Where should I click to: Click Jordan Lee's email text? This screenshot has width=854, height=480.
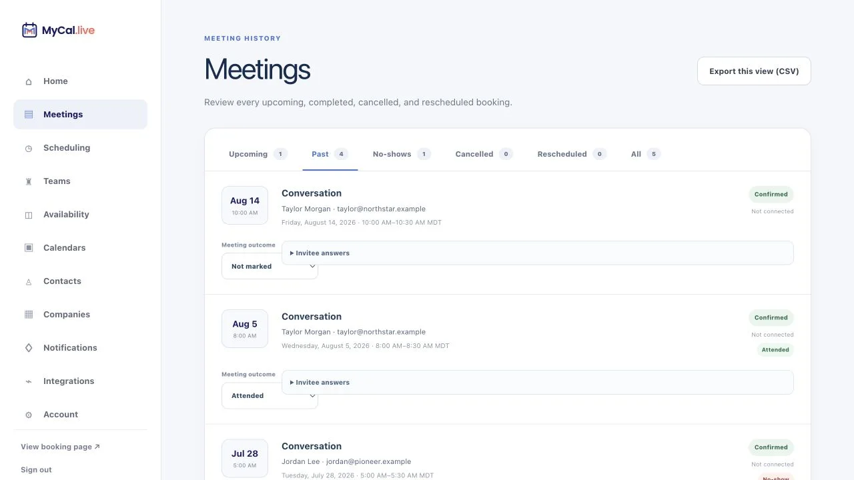pyautogui.click(x=368, y=461)
